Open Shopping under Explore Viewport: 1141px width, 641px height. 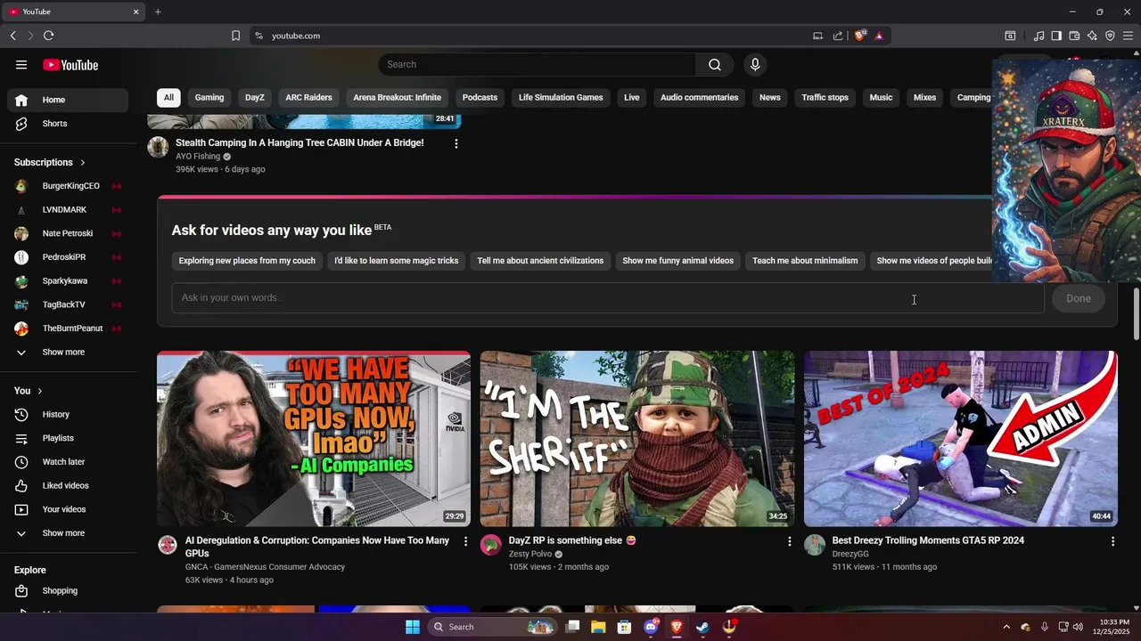(68, 590)
